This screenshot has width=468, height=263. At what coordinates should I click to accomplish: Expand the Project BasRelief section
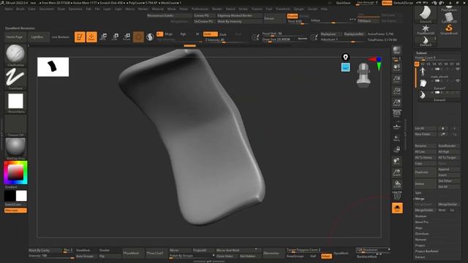(x=426, y=251)
